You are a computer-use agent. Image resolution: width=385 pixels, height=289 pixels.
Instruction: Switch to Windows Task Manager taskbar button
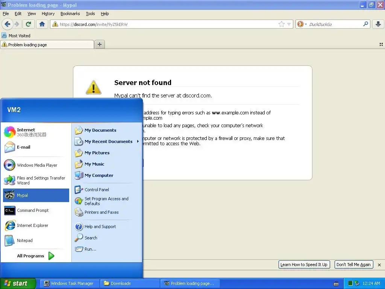click(x=69, y=283)
